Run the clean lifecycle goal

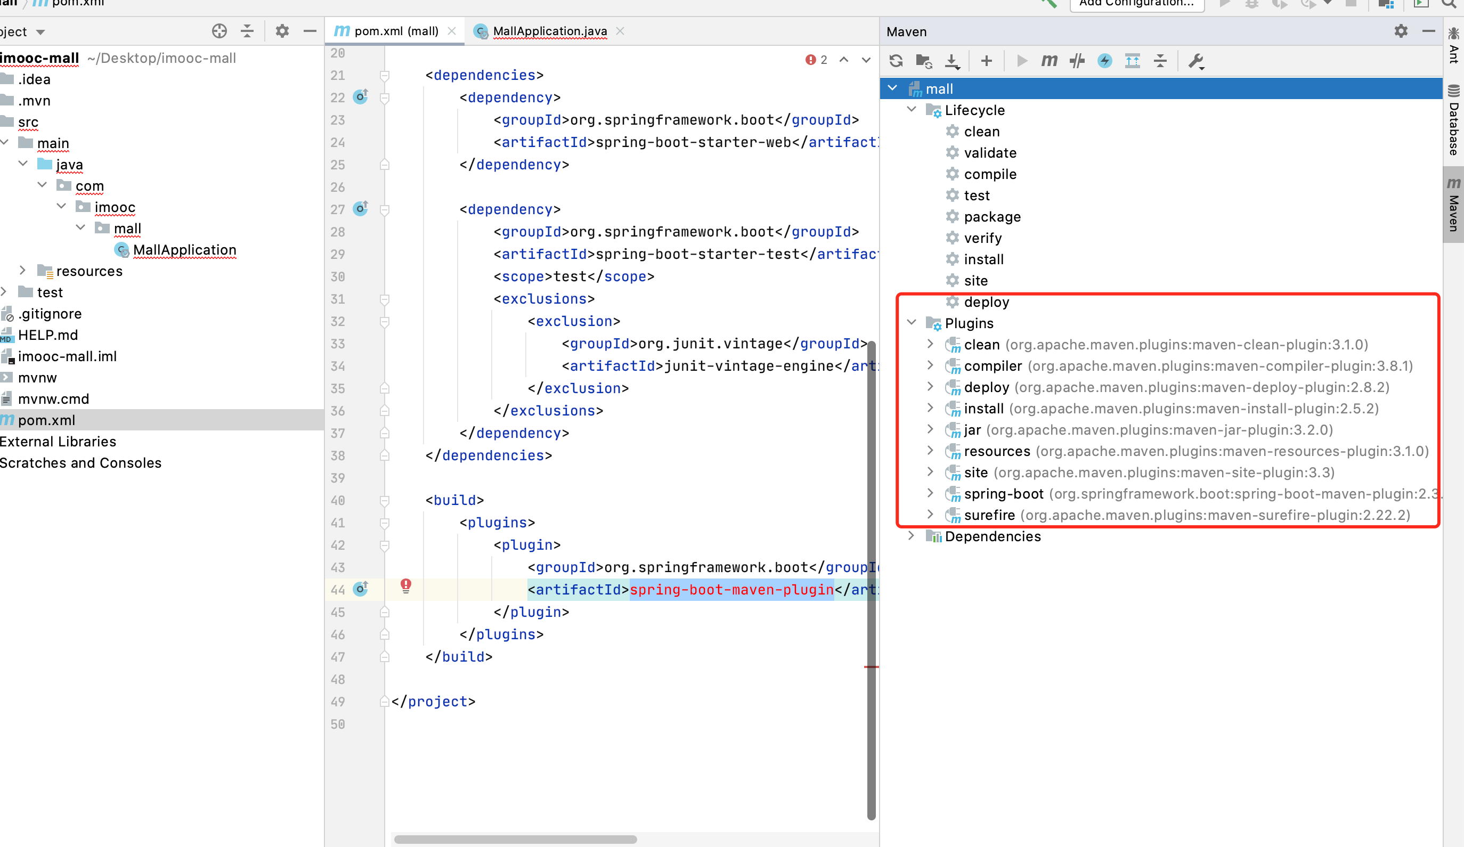[x=981, y=131]
